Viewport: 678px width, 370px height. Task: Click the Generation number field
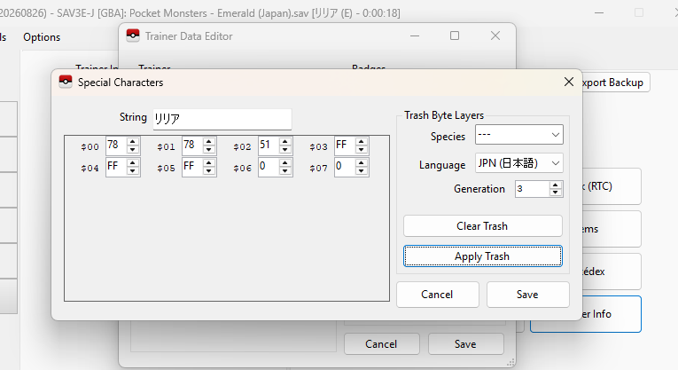[532, 189]
